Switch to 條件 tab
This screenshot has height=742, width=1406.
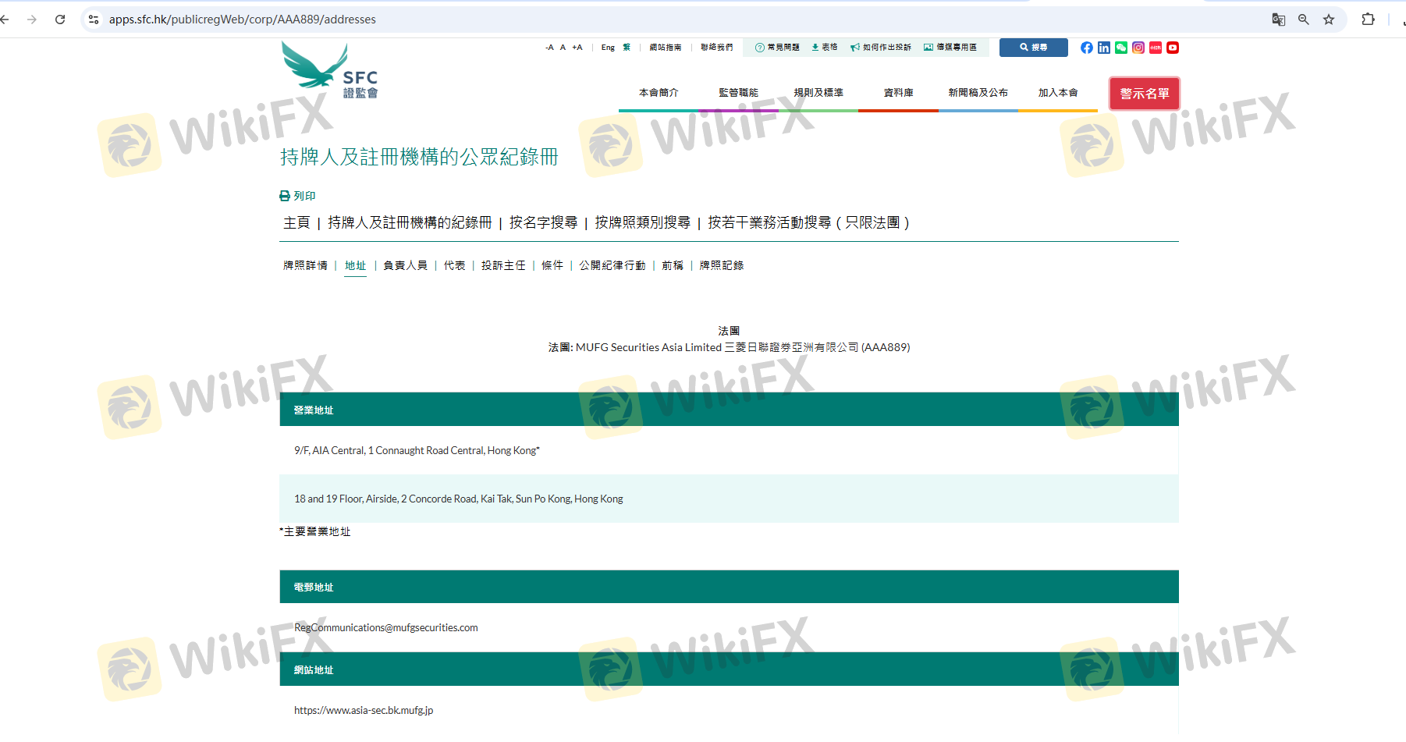coord(552,266)
